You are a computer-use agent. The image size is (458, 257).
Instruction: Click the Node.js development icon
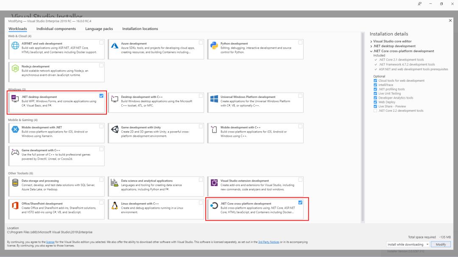pos(15,69)
